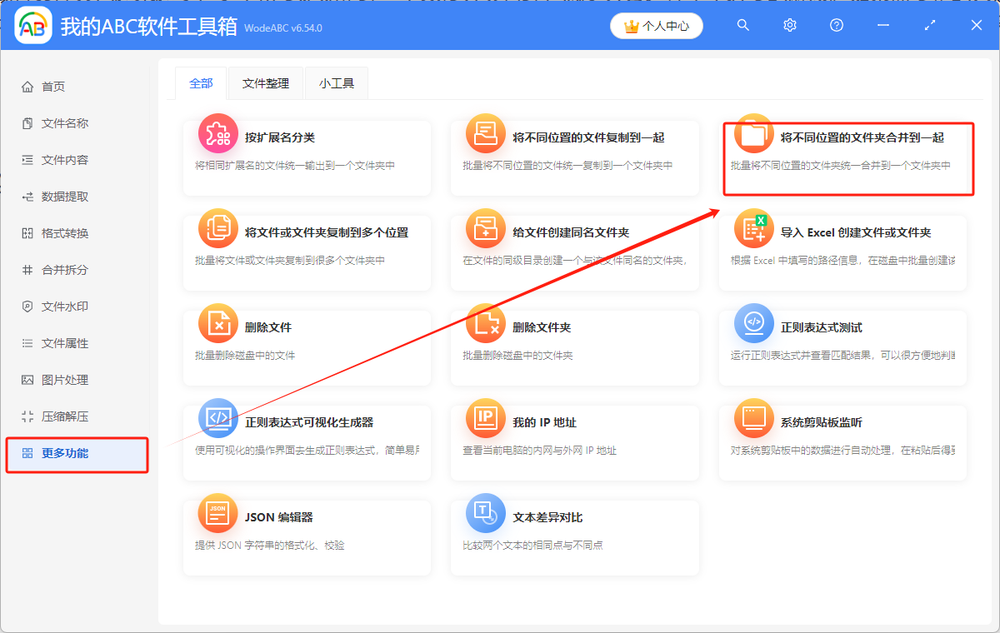Open the 按扩展名分类 tool icon
The height and width of the screenshot is (633, 1000).
(217, 133)
